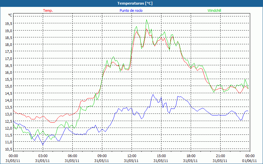Select the blue "Punto de rocío" legend label

tap(131, 10)
